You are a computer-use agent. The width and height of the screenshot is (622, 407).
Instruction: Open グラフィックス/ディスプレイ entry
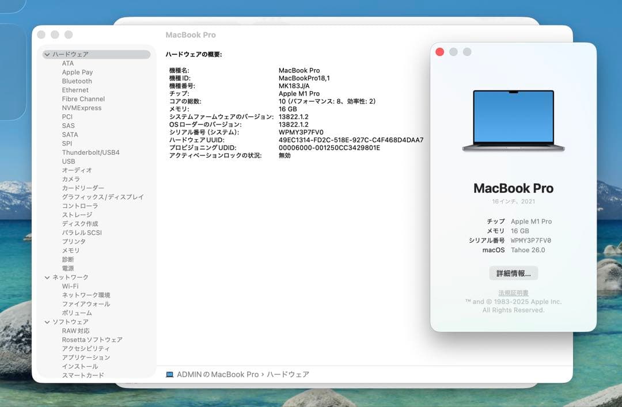(x=103, y=197)
